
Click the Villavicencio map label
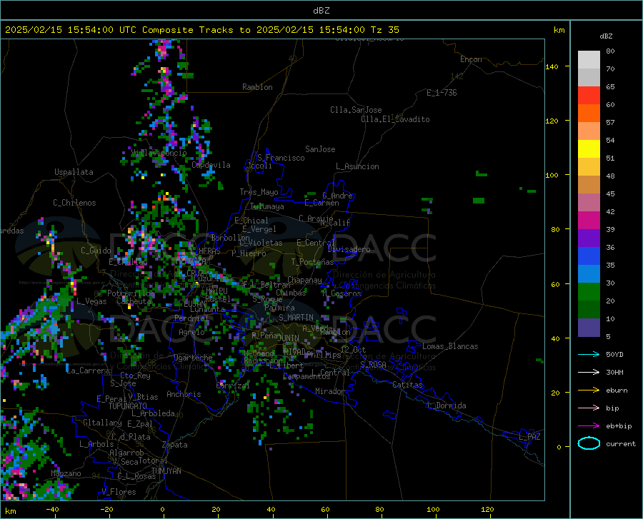(159, 153)
